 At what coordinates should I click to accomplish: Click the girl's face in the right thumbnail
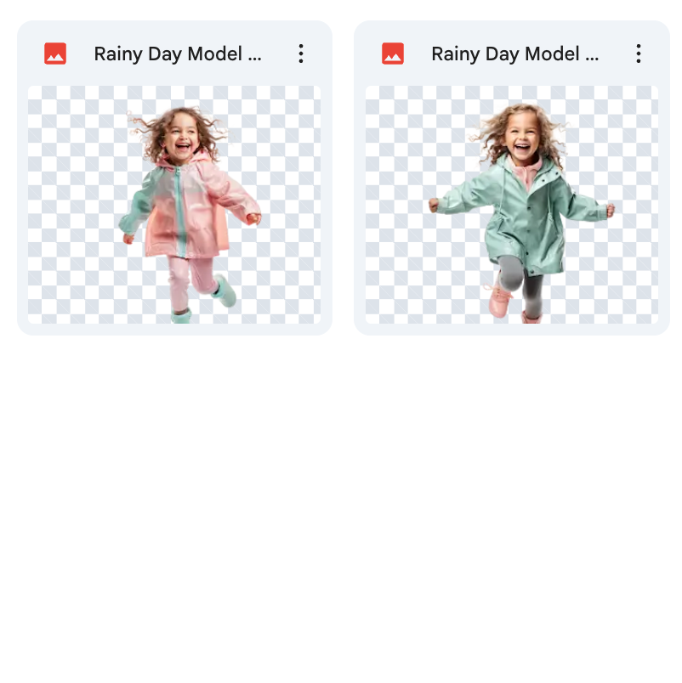click(521, 134)
